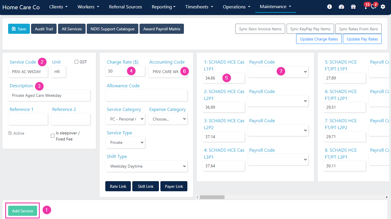Click the Cas L2P2 rate field 37.14

point(224,137)
